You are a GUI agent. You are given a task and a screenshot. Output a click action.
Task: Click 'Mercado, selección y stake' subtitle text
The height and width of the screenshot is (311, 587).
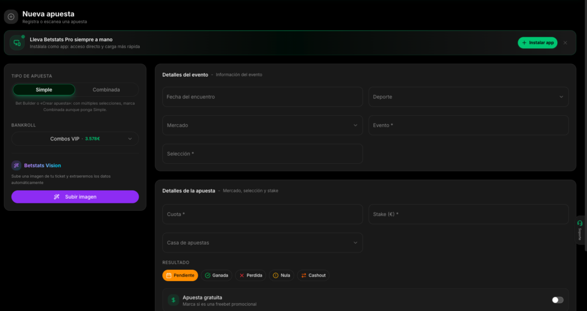point(251,191)
